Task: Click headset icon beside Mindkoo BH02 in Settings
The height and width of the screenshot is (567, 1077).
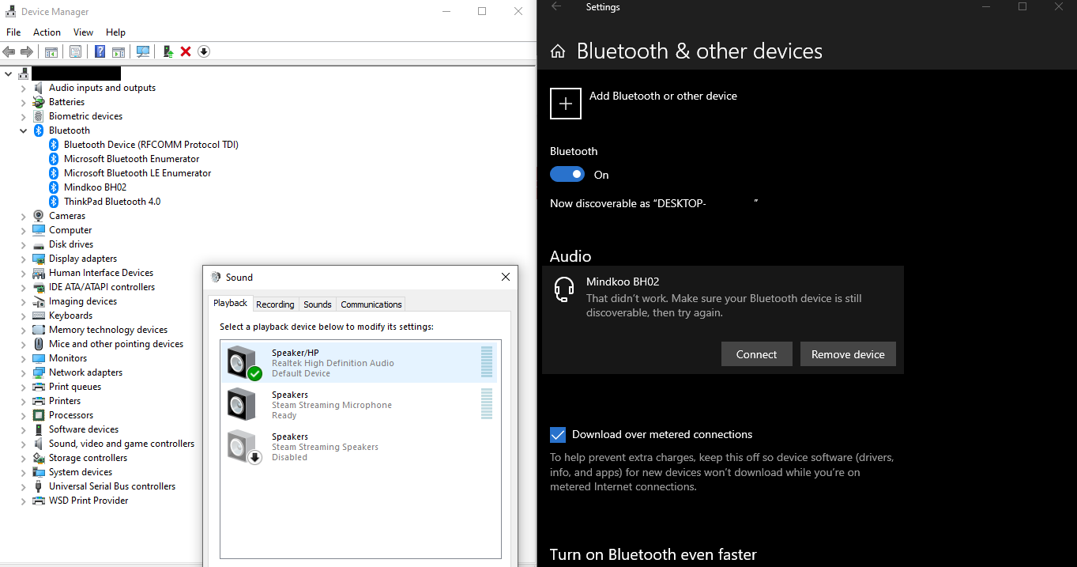Action: [564, 289]
